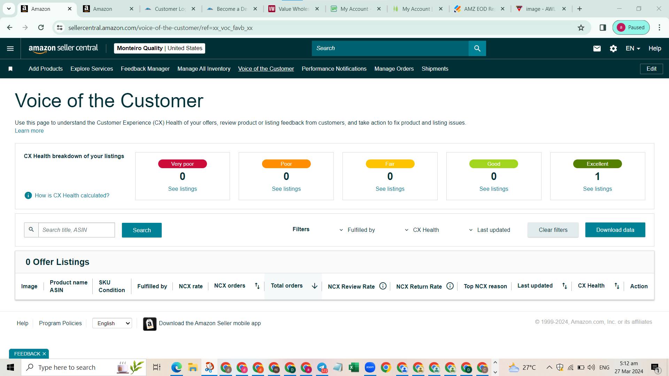Focus the Seller Central top search box
Viewport: 669px width, 376px height.
pos(390,48)
